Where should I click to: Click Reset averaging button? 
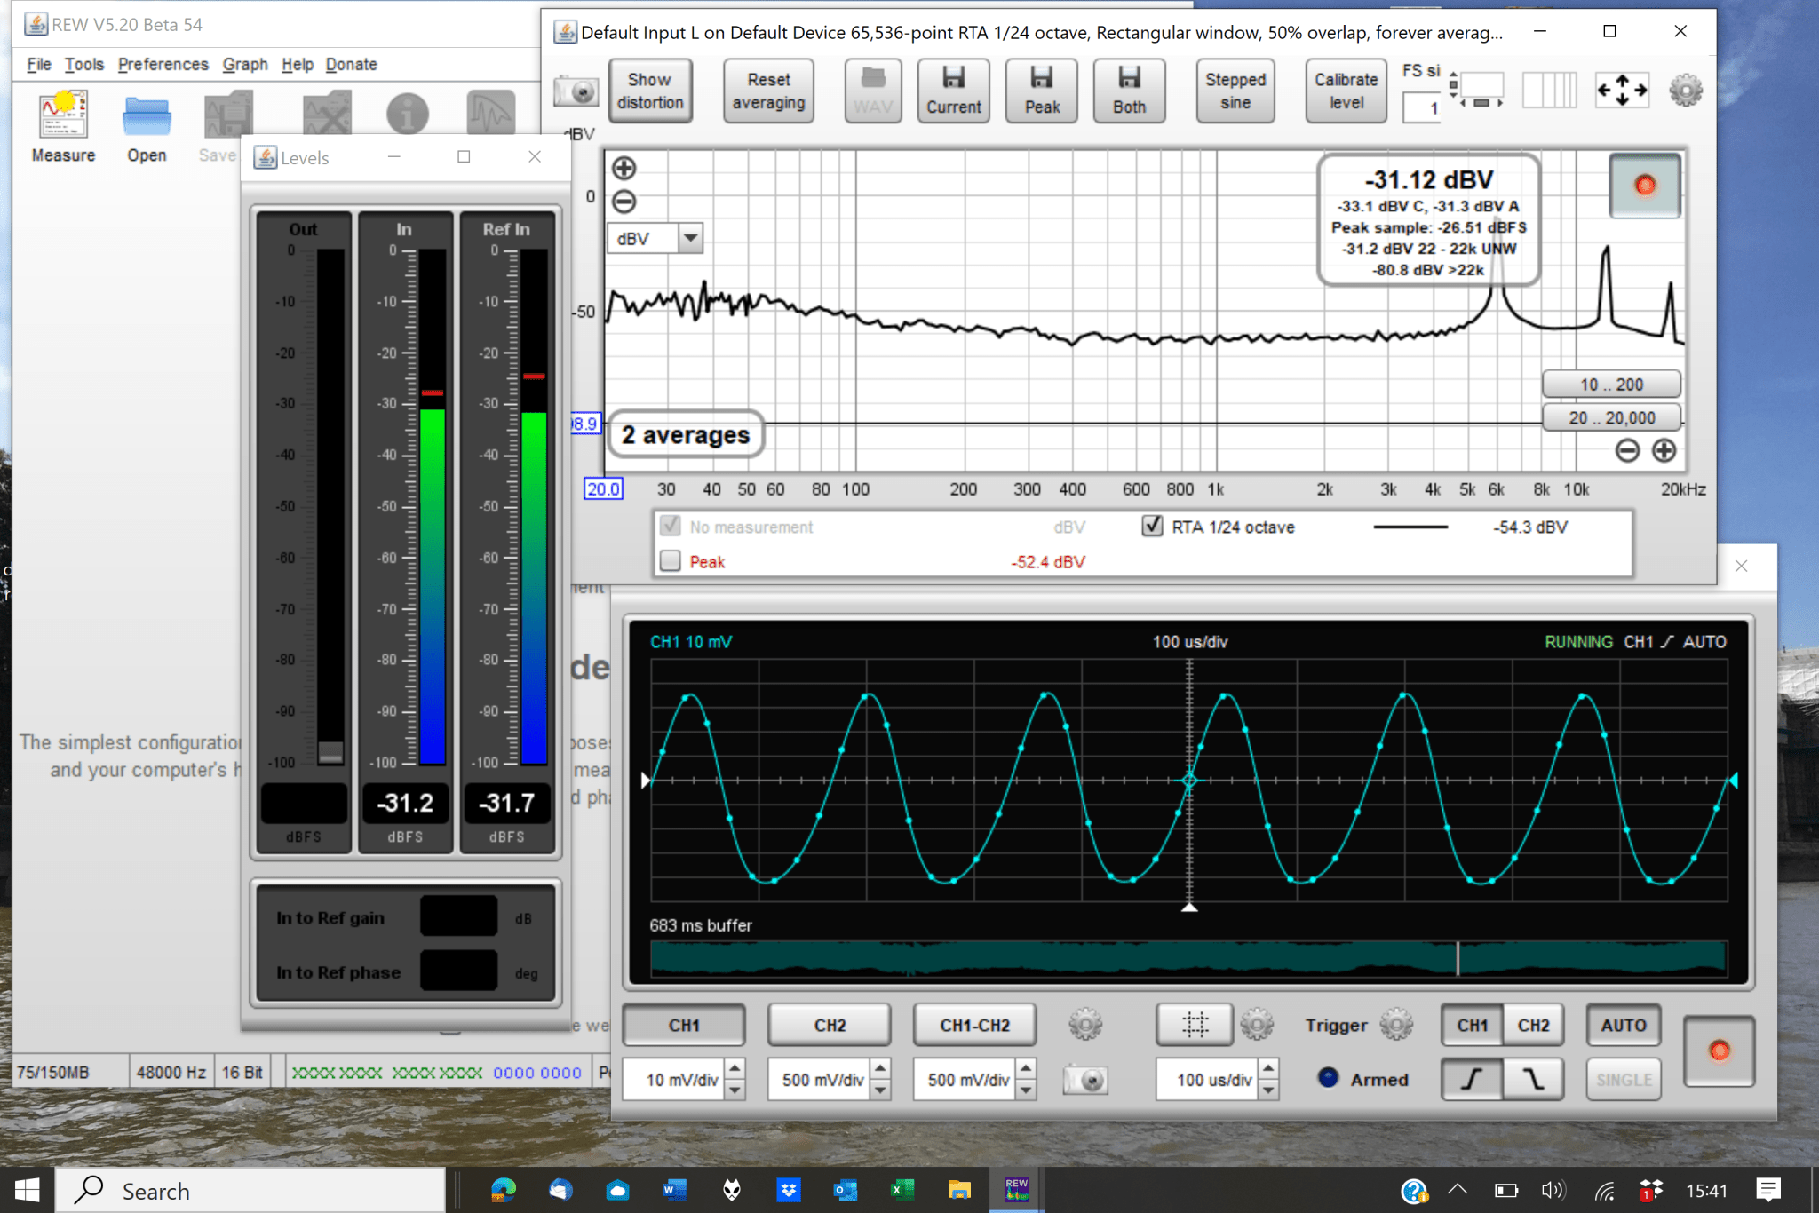coord(768,91)
